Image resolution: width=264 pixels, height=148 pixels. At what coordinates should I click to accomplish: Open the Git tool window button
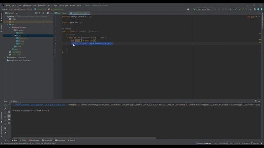pos(7,140)
